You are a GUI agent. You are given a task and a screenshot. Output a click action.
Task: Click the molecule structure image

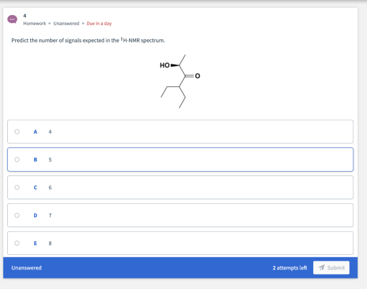click(x=180, y=81)
